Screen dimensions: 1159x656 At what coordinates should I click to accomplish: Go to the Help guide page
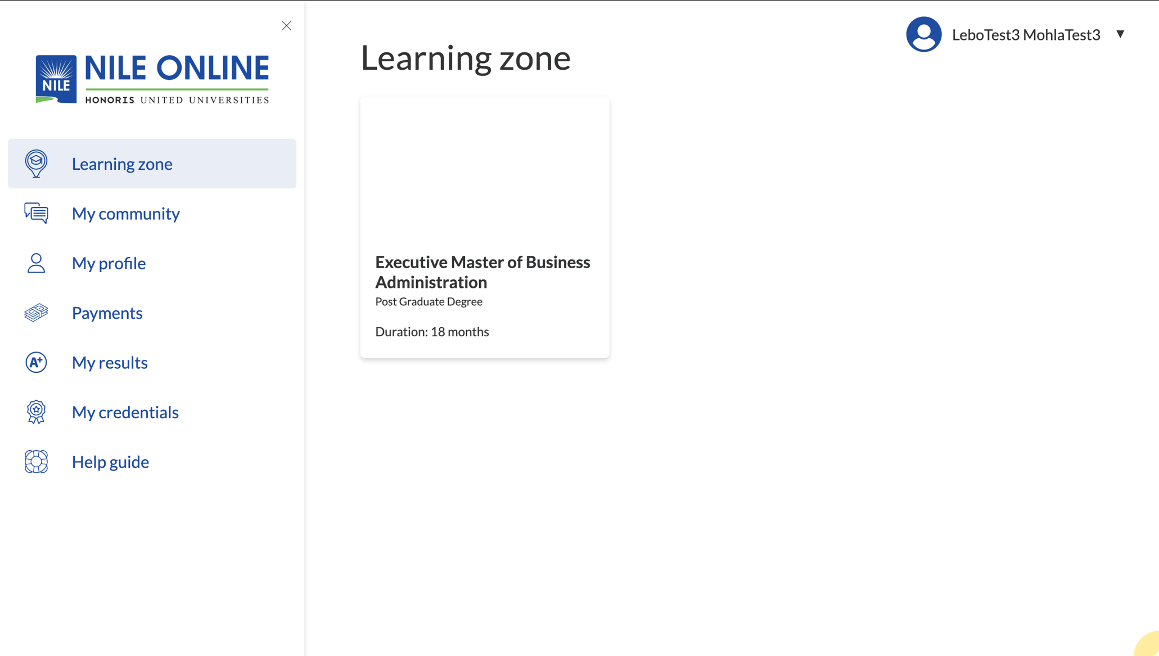pyautogui.click(x=110, y=462)
